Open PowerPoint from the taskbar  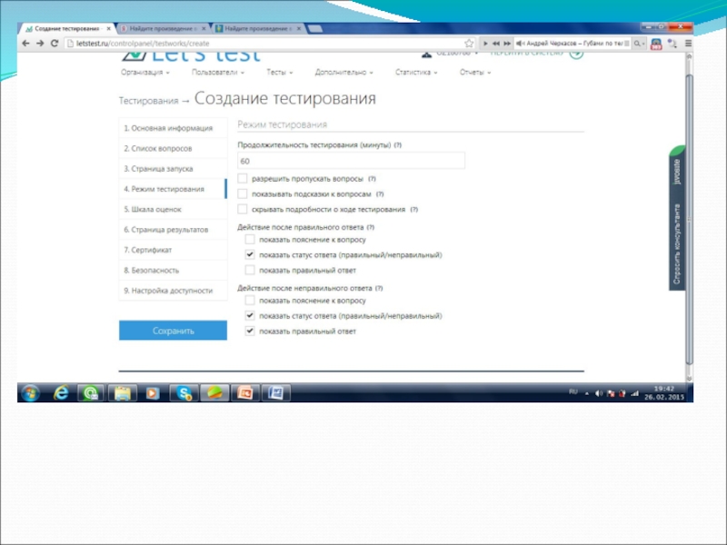[x=245, y=393]
